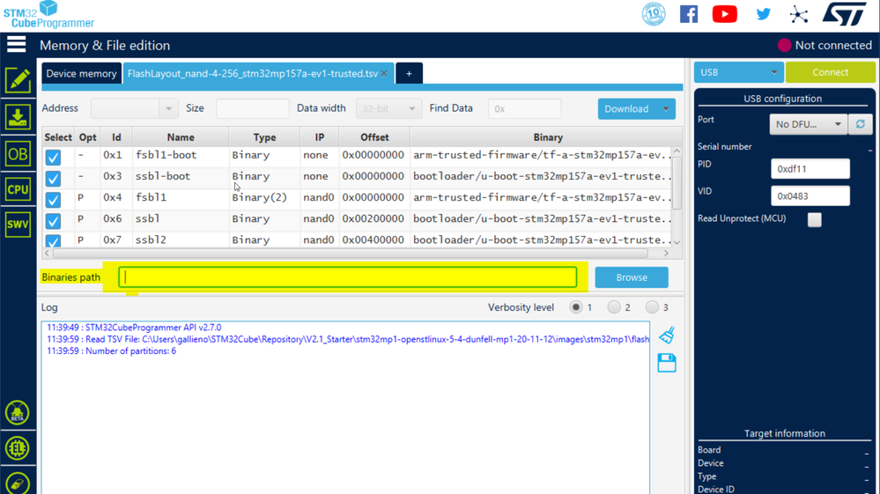Click the Name column header
This screenshot has height=494, width=880.
click(x=181, y=137)
